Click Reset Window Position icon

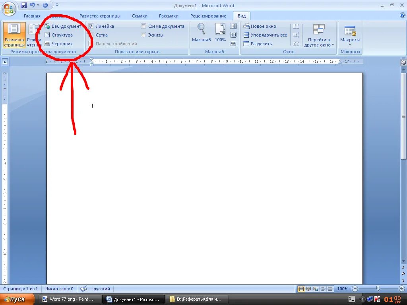pyautogui.click(x=296, y=44)
